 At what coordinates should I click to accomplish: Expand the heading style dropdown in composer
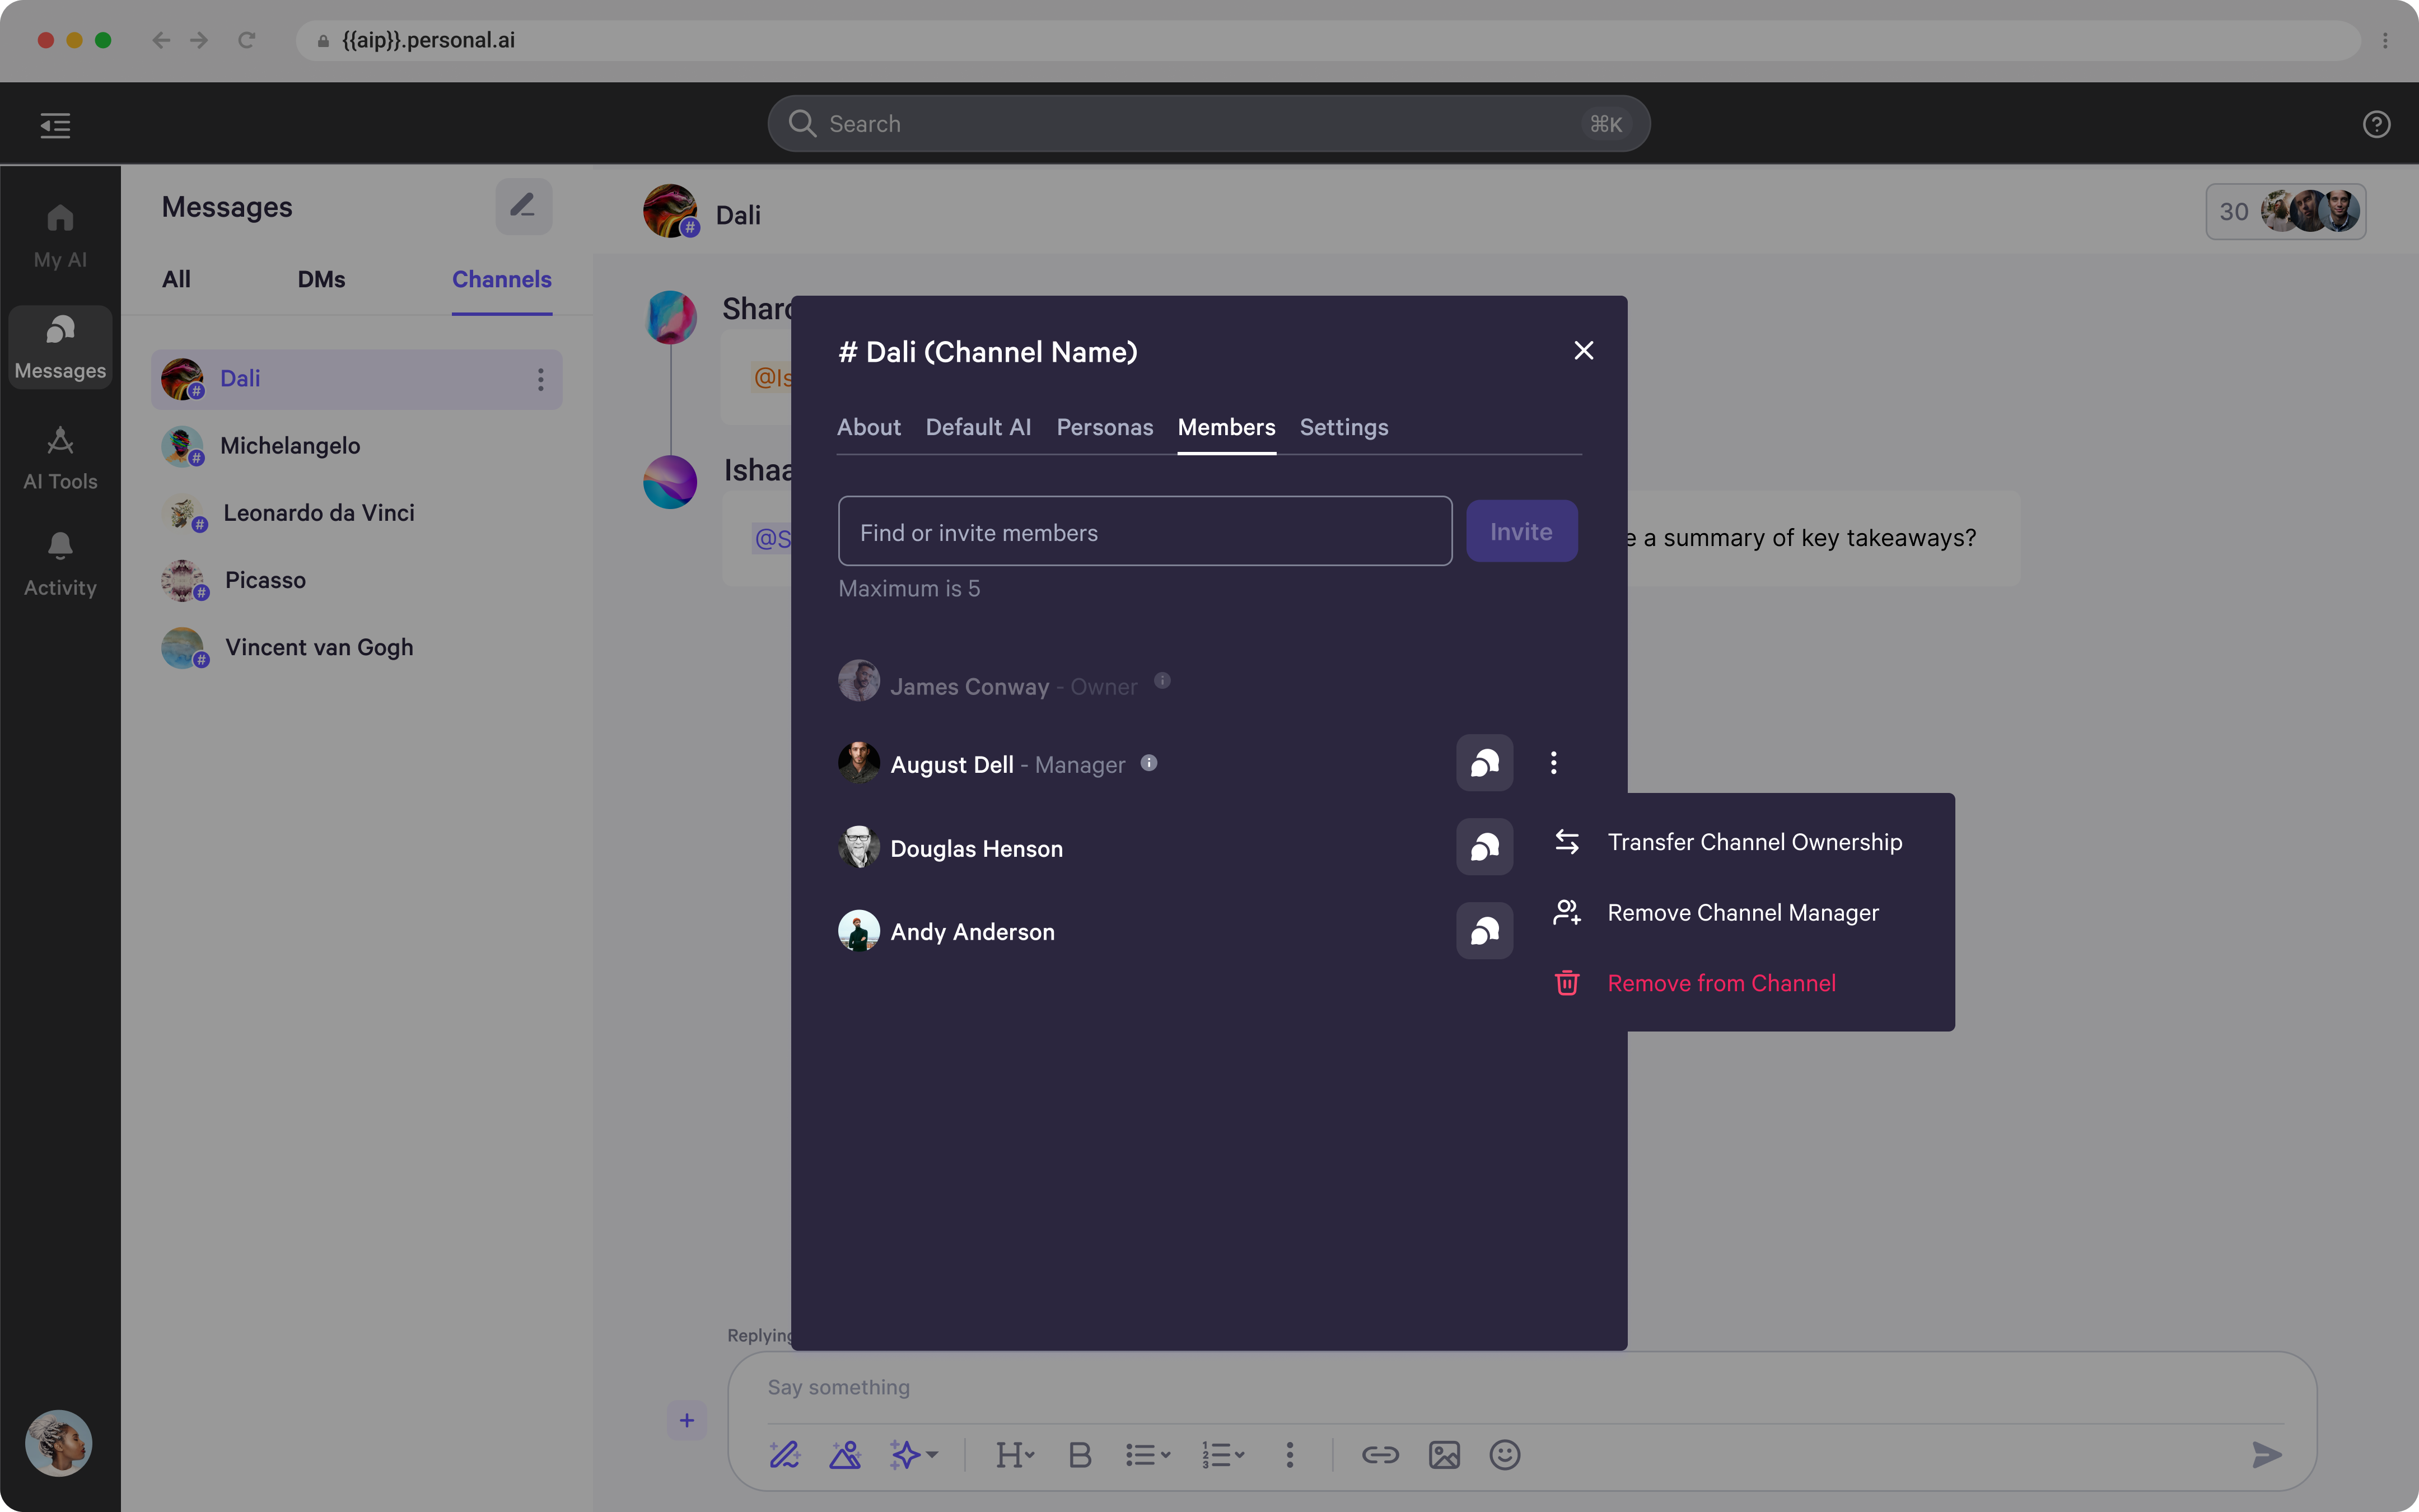1015,1455
